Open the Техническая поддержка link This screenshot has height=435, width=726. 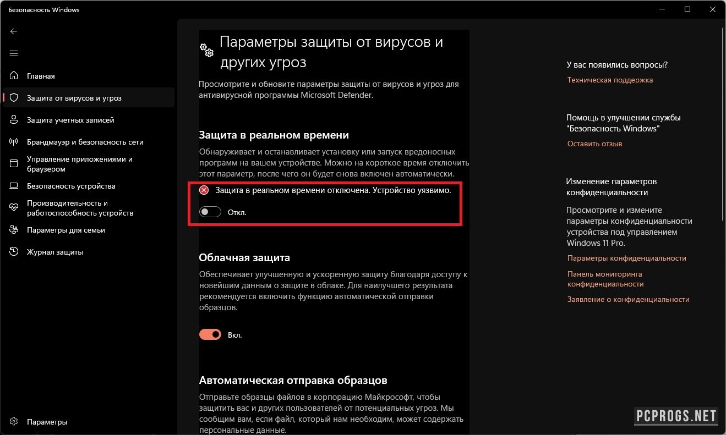click(610, 80)
